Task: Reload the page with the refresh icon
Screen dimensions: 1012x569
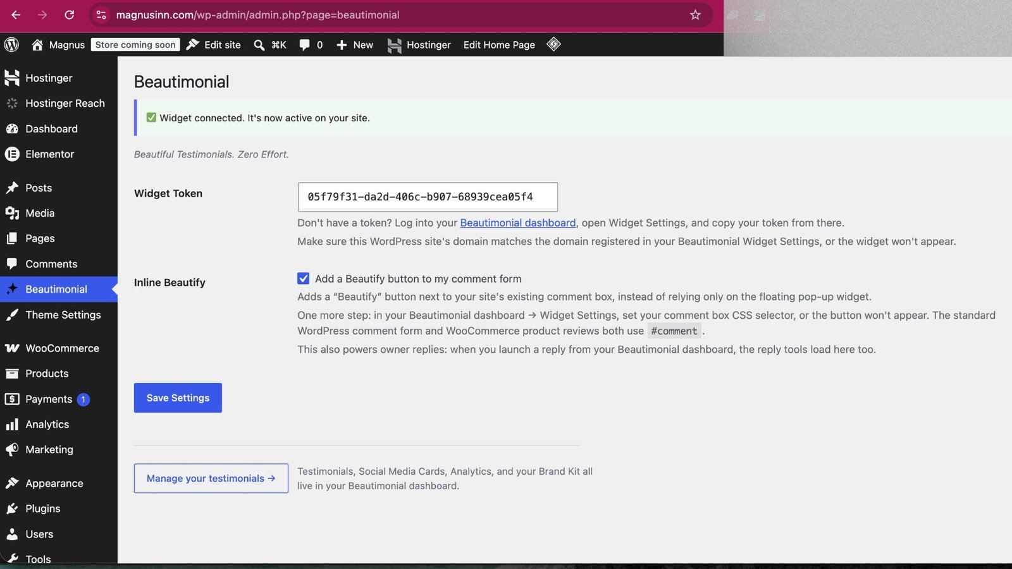Action: coord(70,15)
